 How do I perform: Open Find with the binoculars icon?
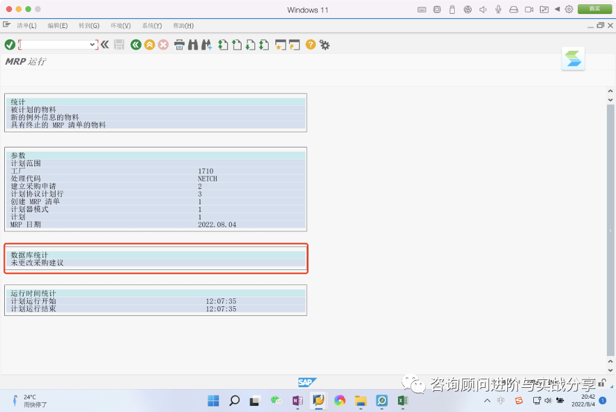pyautogui.click(x=193, y=45)
